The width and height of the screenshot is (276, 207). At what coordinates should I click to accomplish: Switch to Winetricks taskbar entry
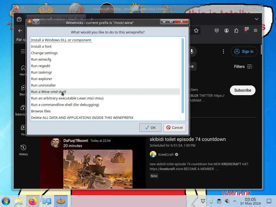pyautogui.click(x=61, y=201)
